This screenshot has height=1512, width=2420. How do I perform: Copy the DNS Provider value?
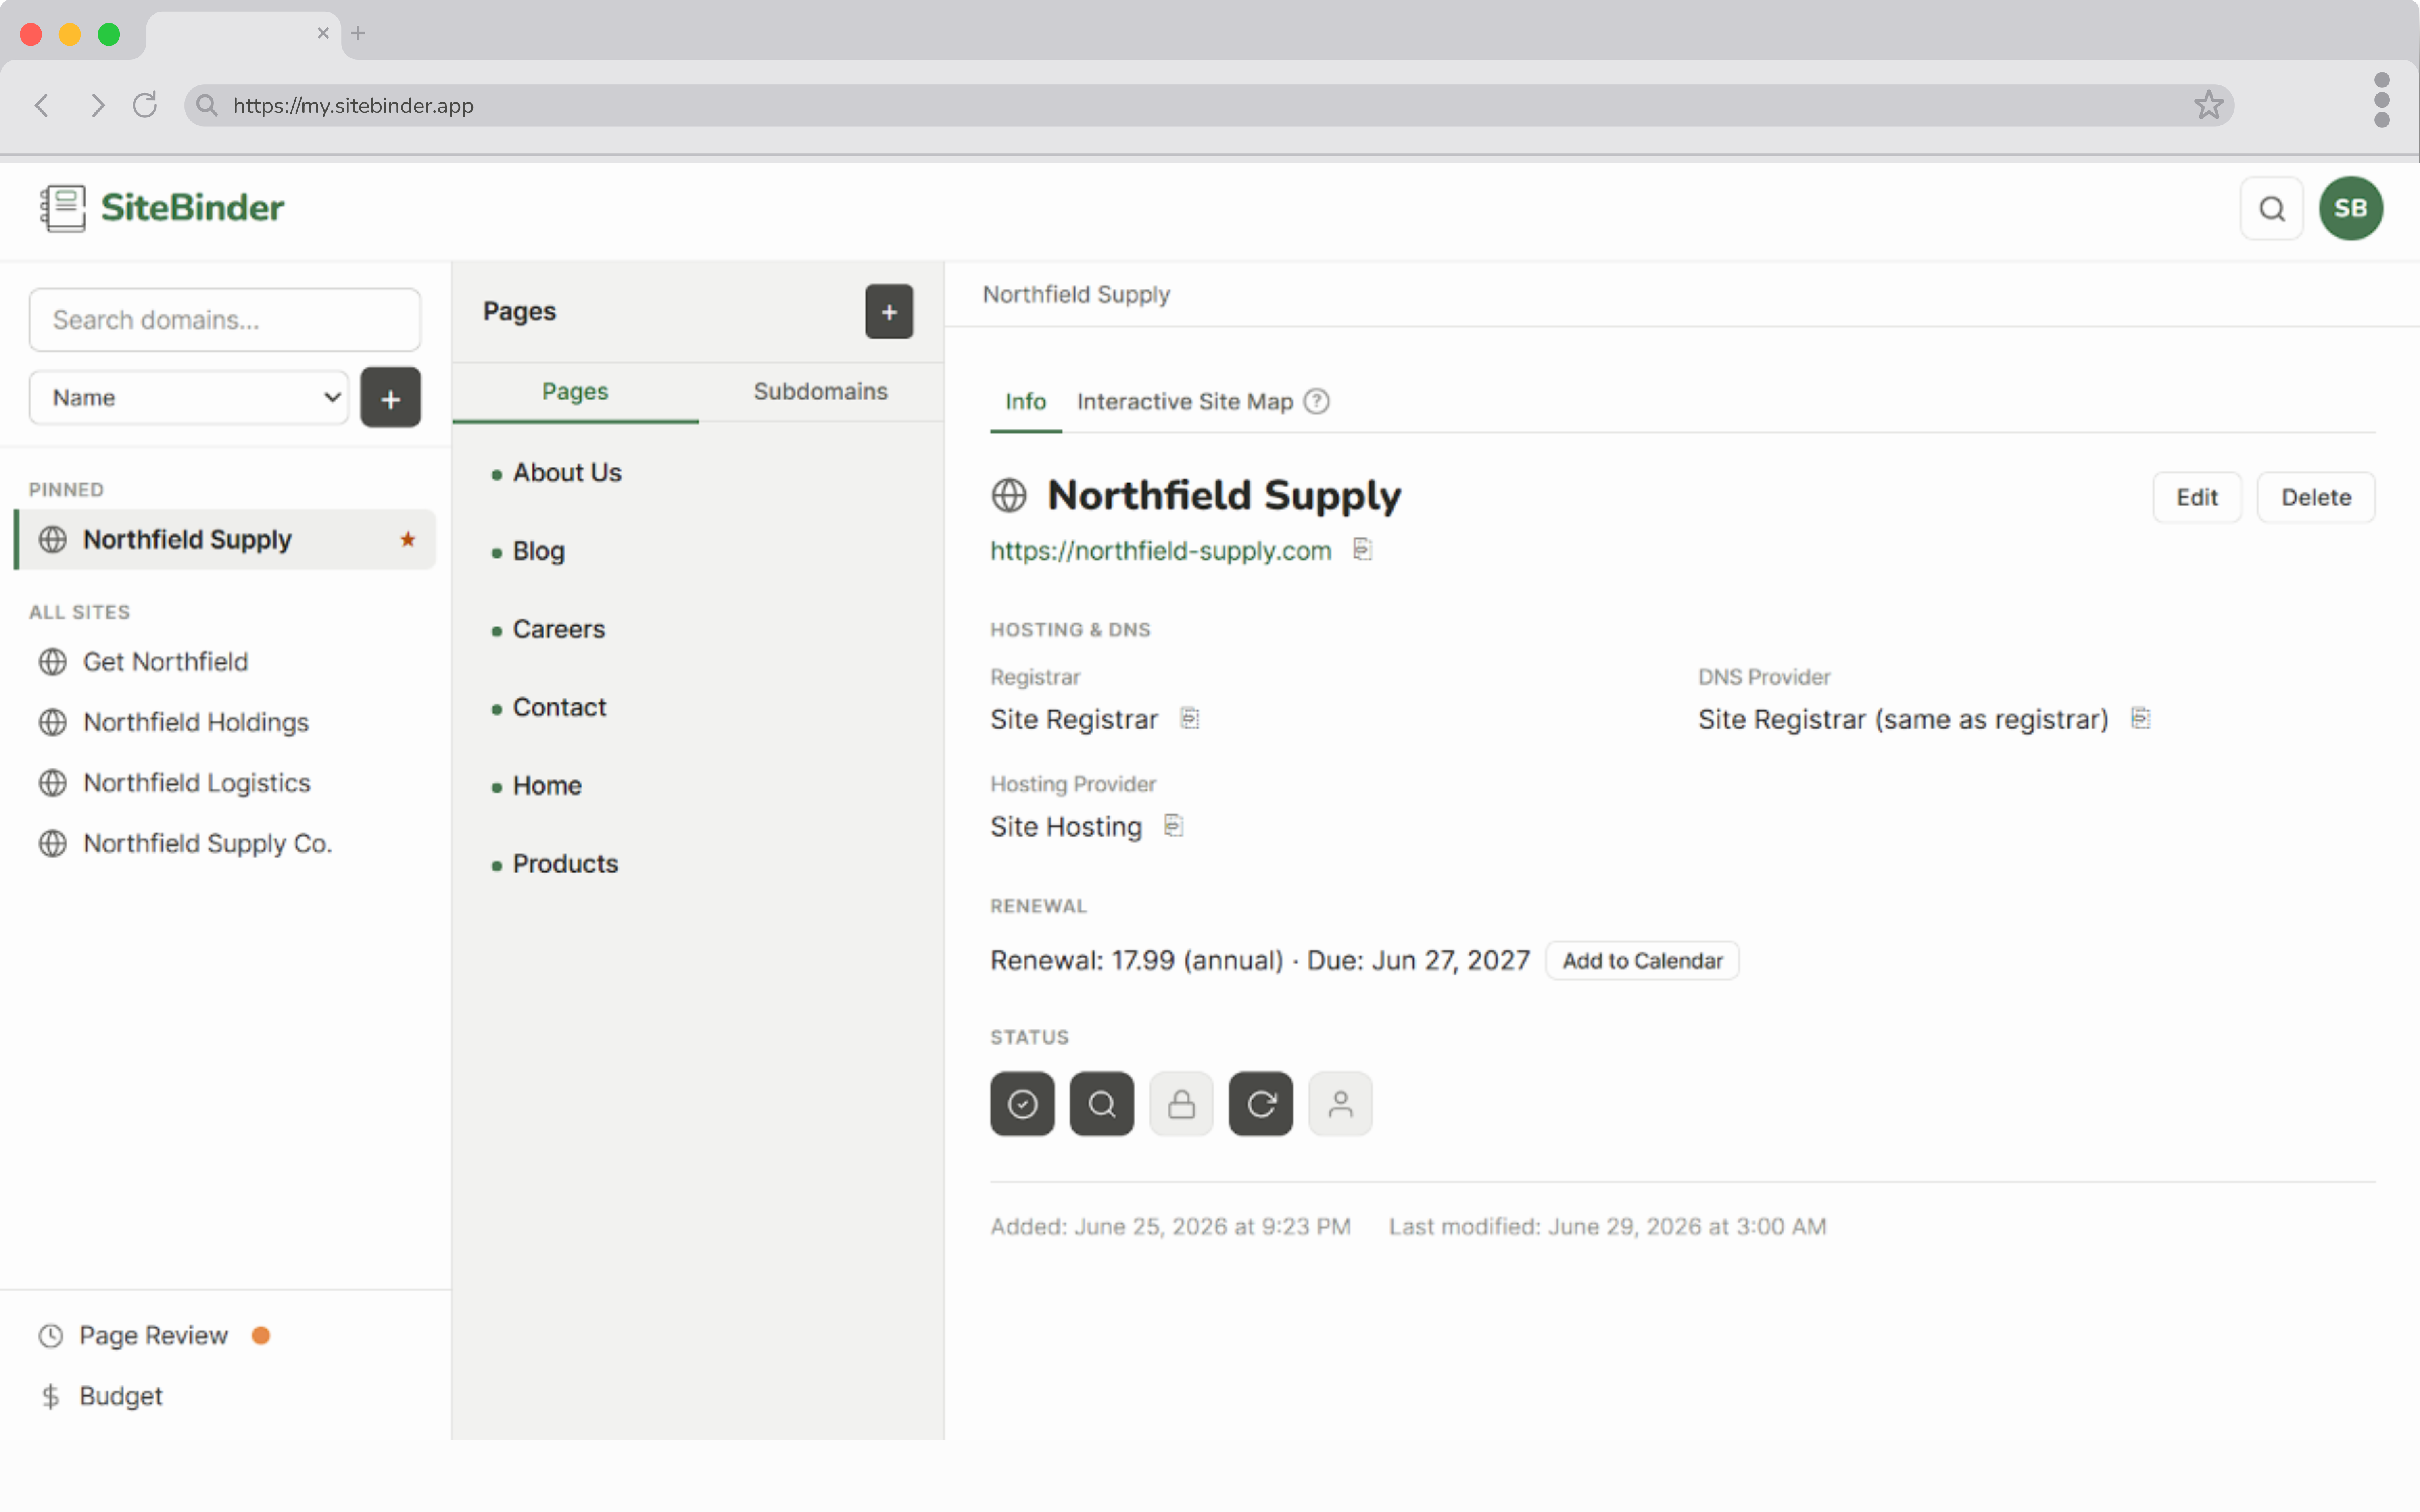[x=2140, y=718]
